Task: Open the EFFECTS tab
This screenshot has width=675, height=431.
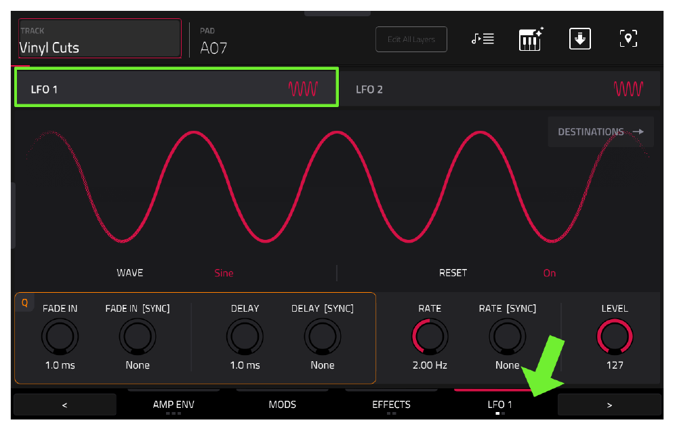Action: (x=391, y=405)
